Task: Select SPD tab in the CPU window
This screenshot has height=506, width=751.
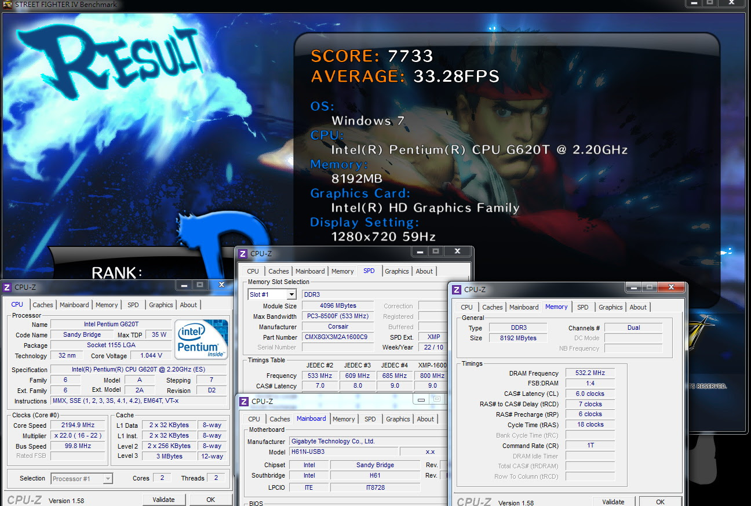Action: (133, 305)
